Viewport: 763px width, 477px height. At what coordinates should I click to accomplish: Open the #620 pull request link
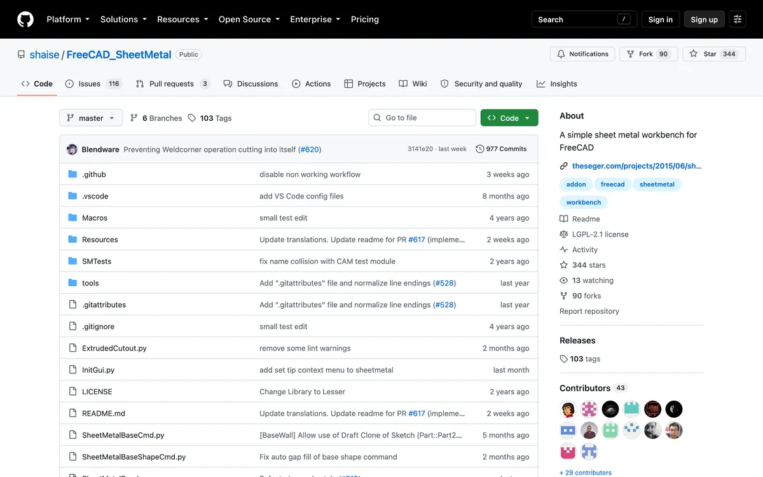(310, 149)
